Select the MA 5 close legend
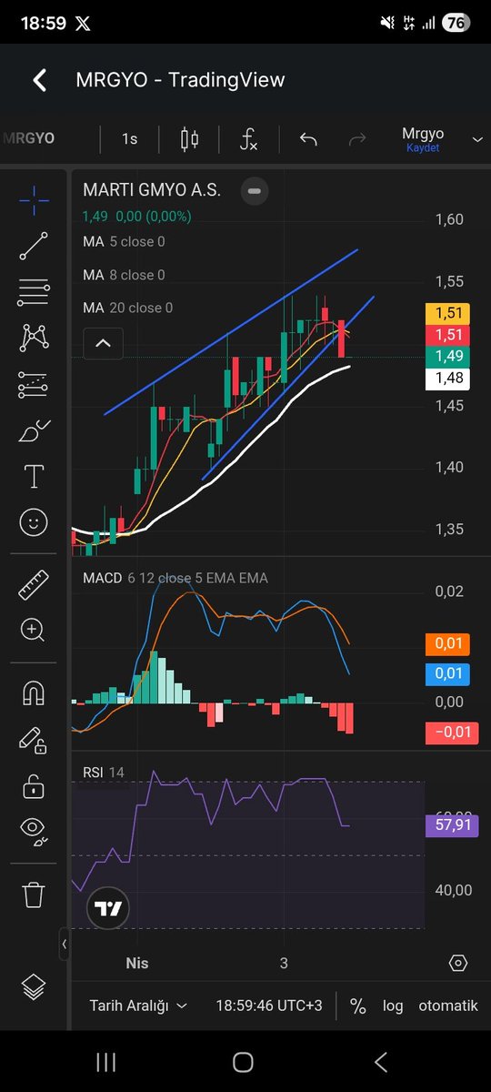 pyautogui.click(x=124, y=241)
